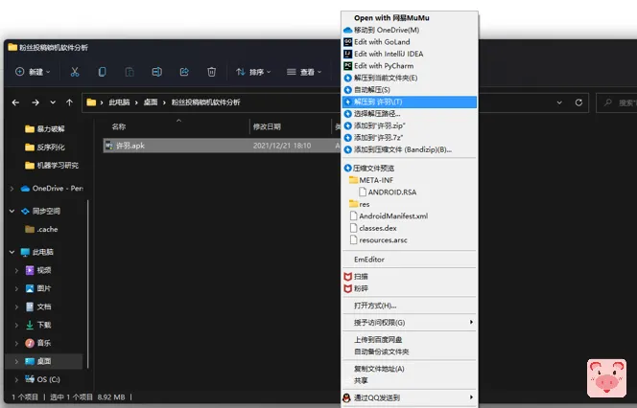Expand 通过QQ发送到 submenu
Image resolution: width=637 pixels, height=408 pixels.
click(x=410, y=397)
